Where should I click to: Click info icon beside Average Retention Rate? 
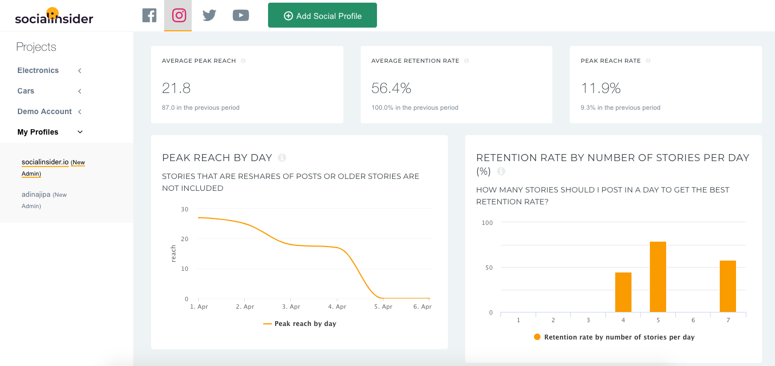466,61
